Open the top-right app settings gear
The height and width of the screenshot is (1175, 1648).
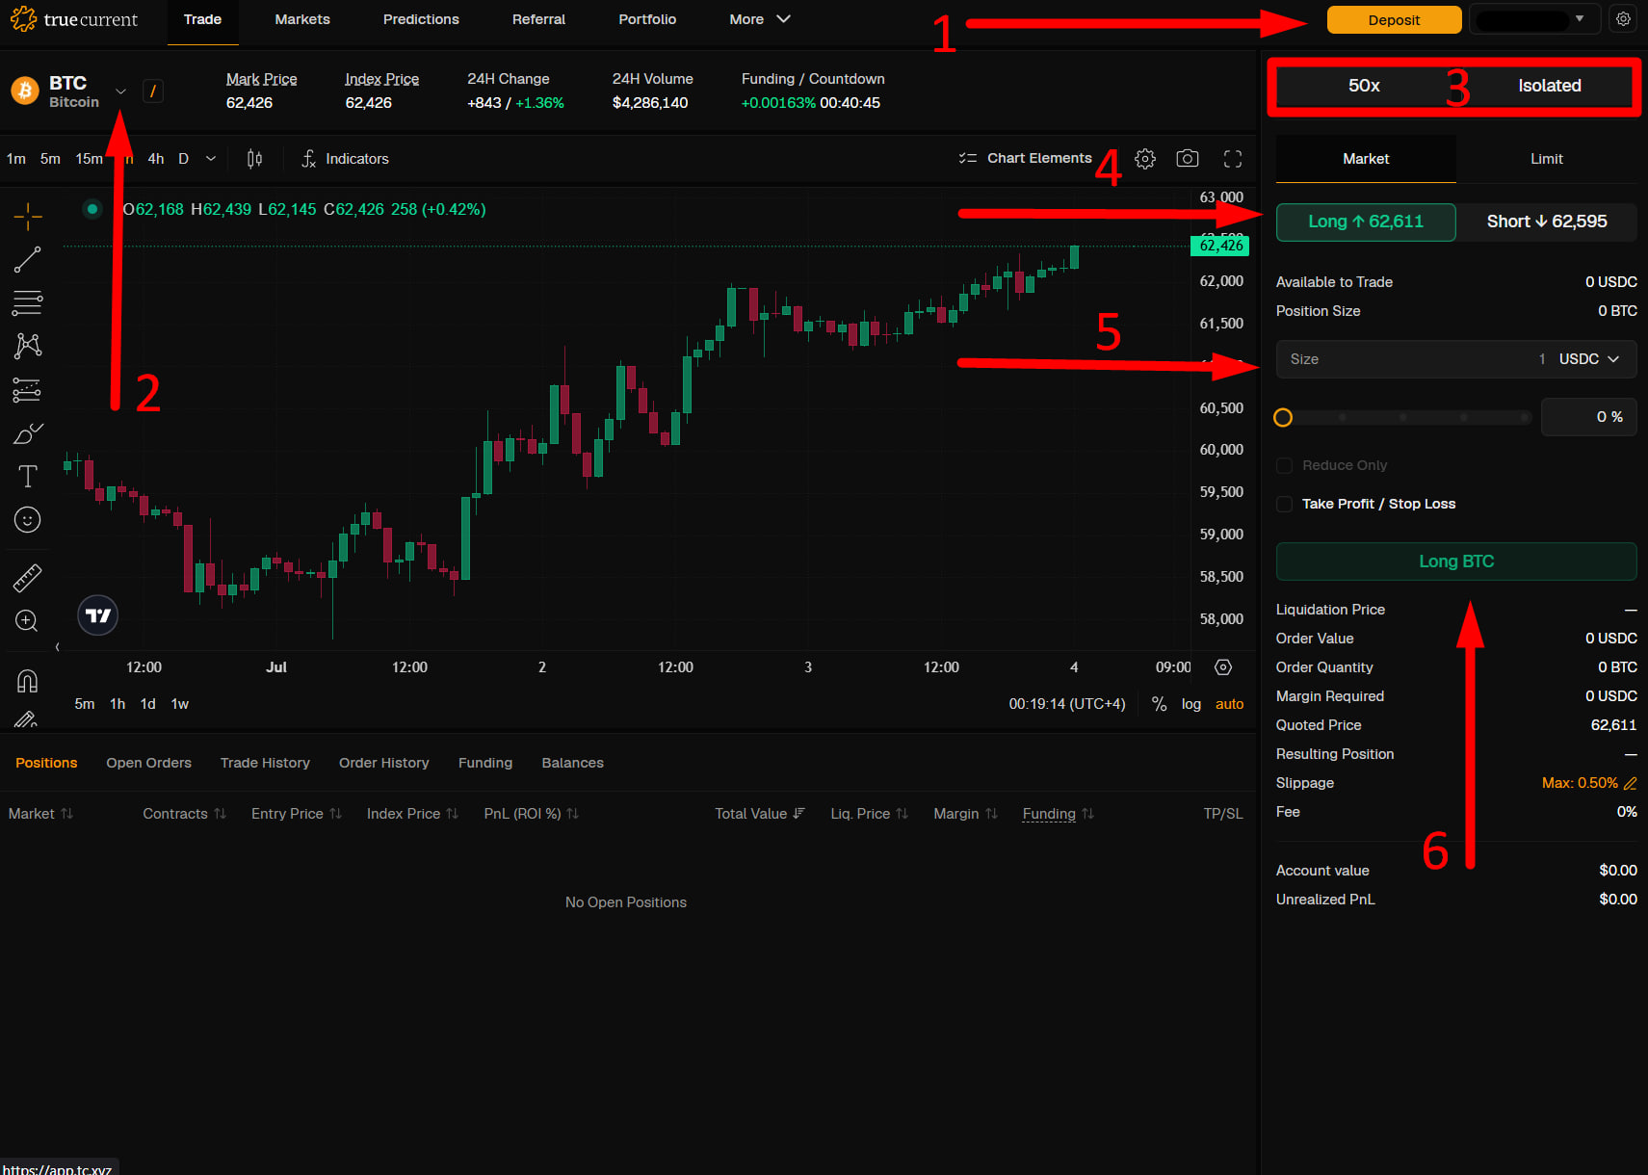(1624, 19)
